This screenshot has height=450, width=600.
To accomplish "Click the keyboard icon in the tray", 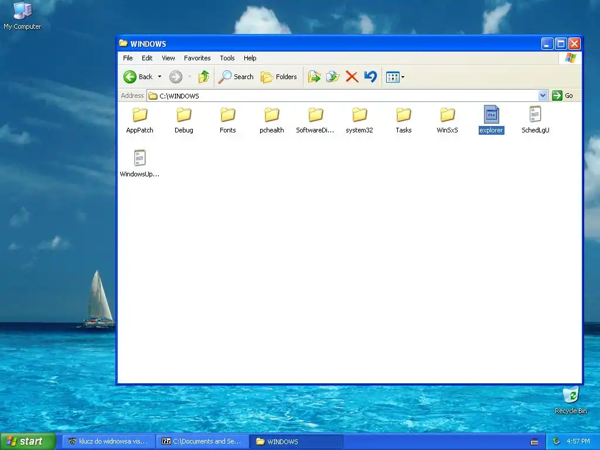I will click(x=534, y=442).
